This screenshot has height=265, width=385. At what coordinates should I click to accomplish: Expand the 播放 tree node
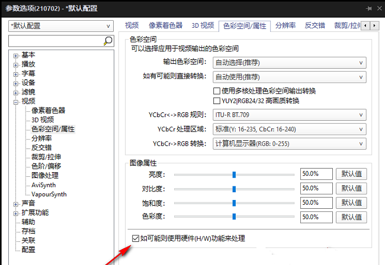pos(16,65)
